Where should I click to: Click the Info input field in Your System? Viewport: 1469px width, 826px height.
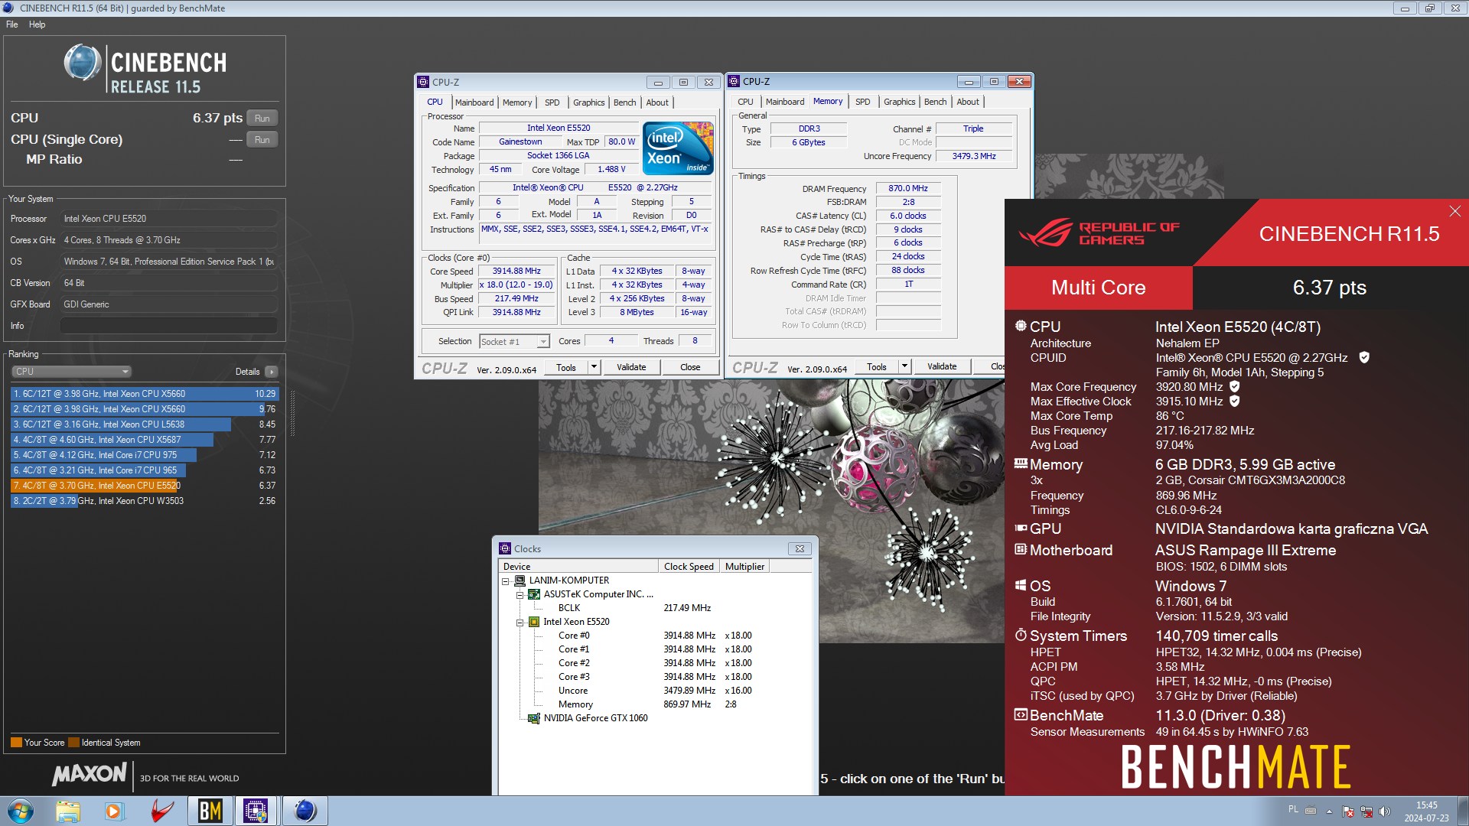coord(168,326)
